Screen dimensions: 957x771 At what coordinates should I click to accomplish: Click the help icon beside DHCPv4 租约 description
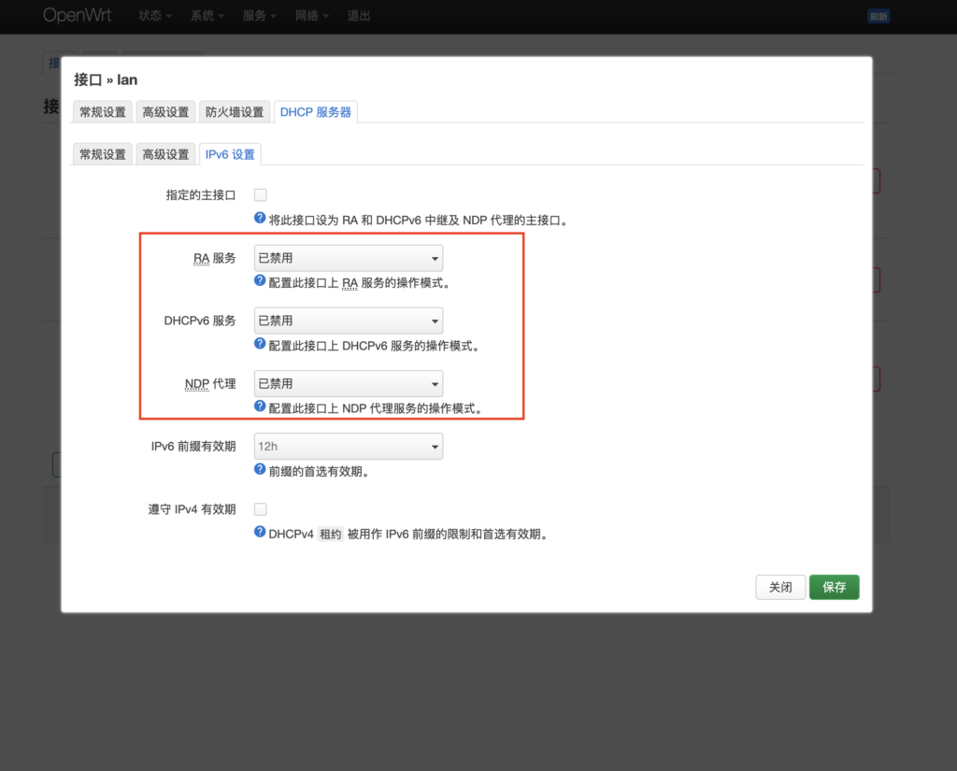pos(260,533)
